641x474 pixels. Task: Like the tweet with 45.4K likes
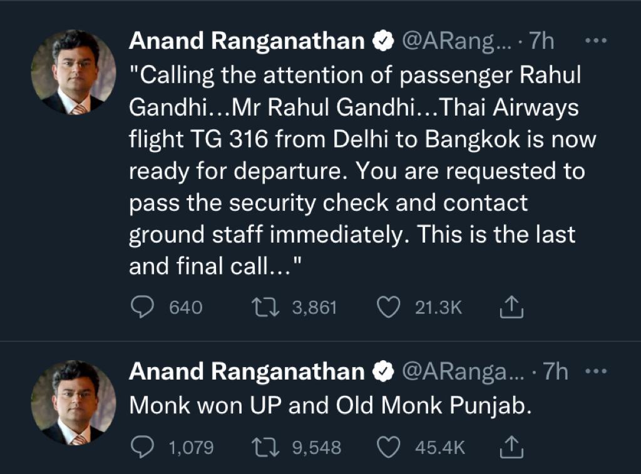click(x=389, y=448)
